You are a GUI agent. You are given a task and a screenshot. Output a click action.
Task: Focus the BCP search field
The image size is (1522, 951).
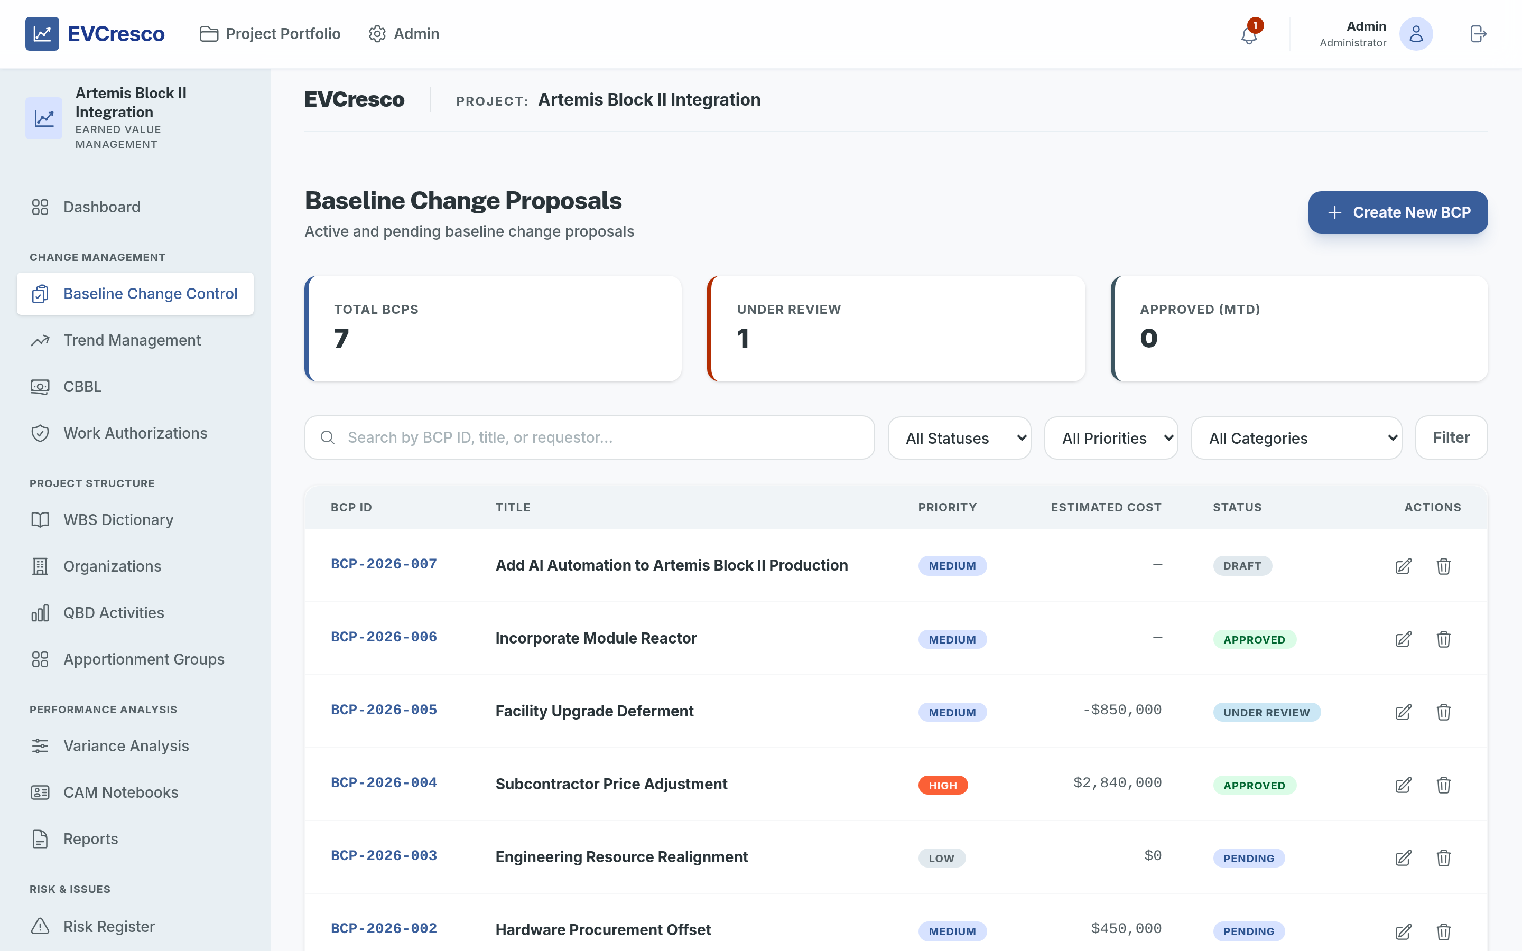pyautogui.click(x=589, y=437)
